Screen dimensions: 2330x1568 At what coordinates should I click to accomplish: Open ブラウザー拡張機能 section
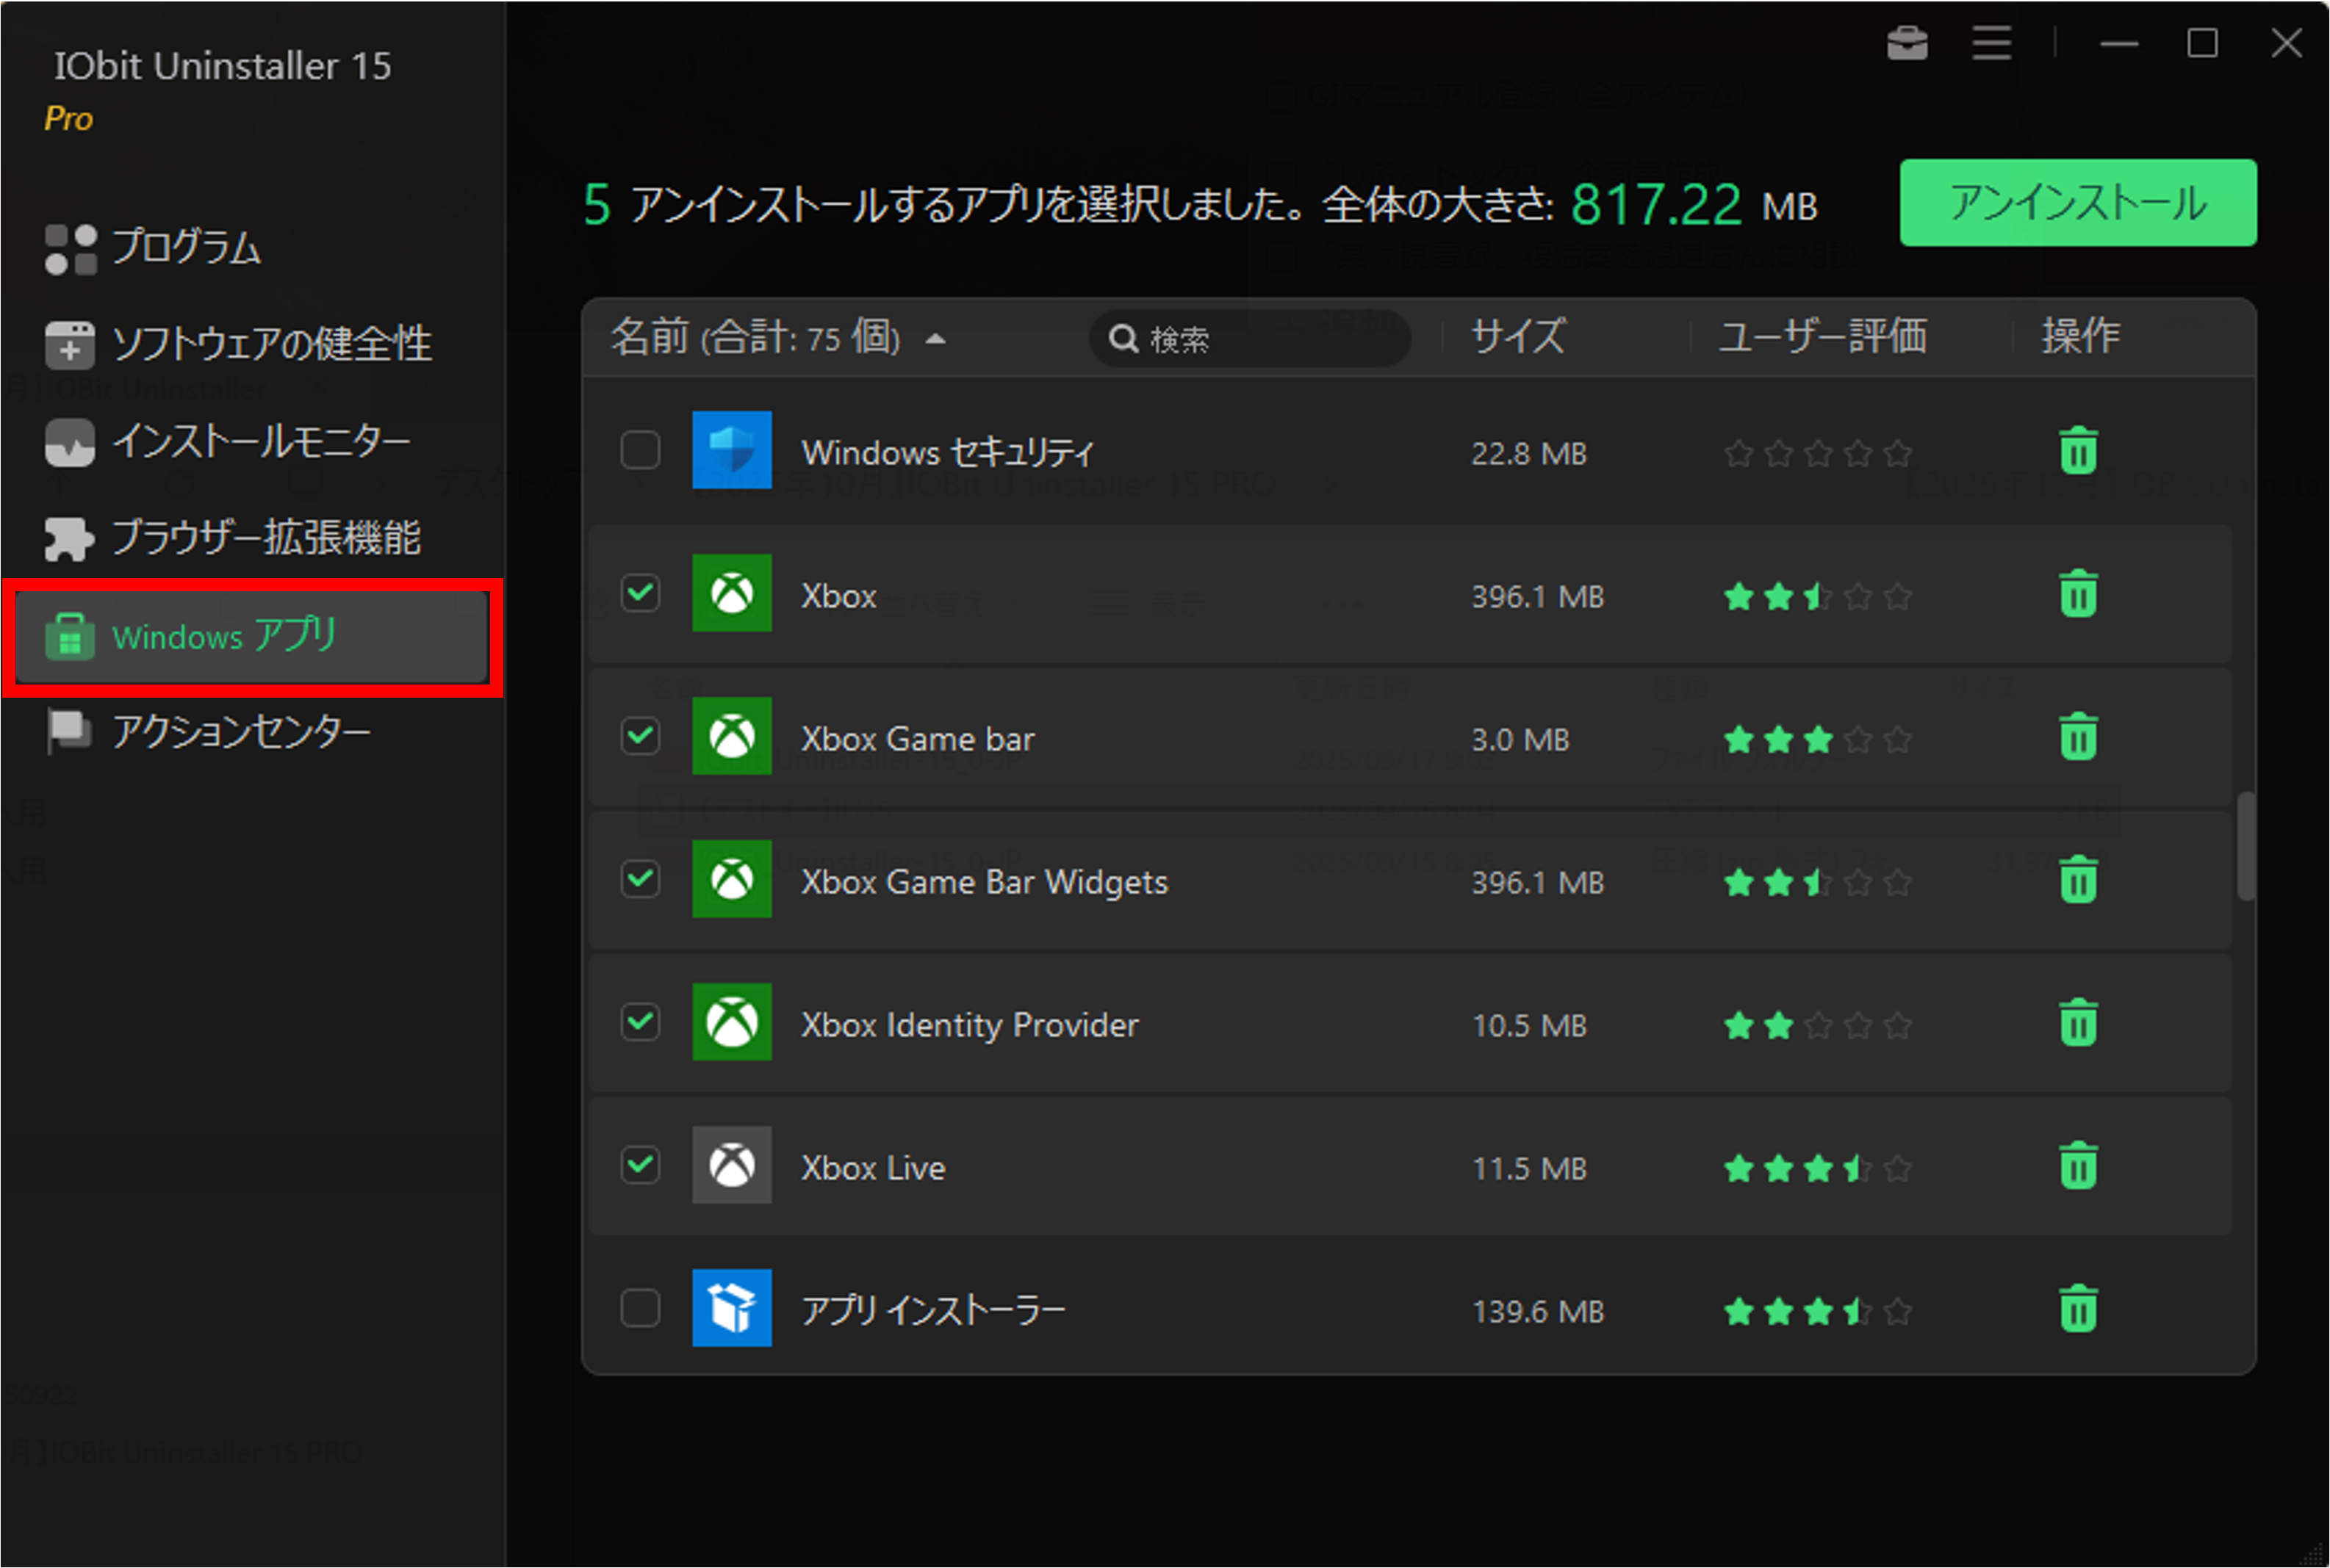[267, 538]
